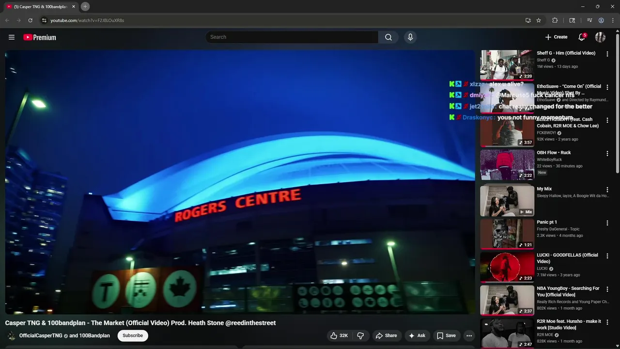Image resolution: width=620 pixels, height=349 pixels.
Task: Click the browser forward arrow
Action: (18, 20)
